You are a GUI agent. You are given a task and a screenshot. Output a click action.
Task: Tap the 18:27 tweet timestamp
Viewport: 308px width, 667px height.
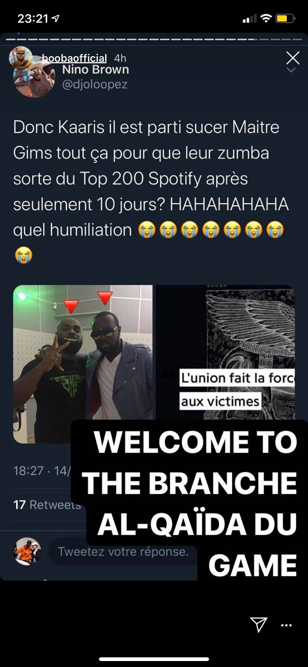[x=28, y=471]
